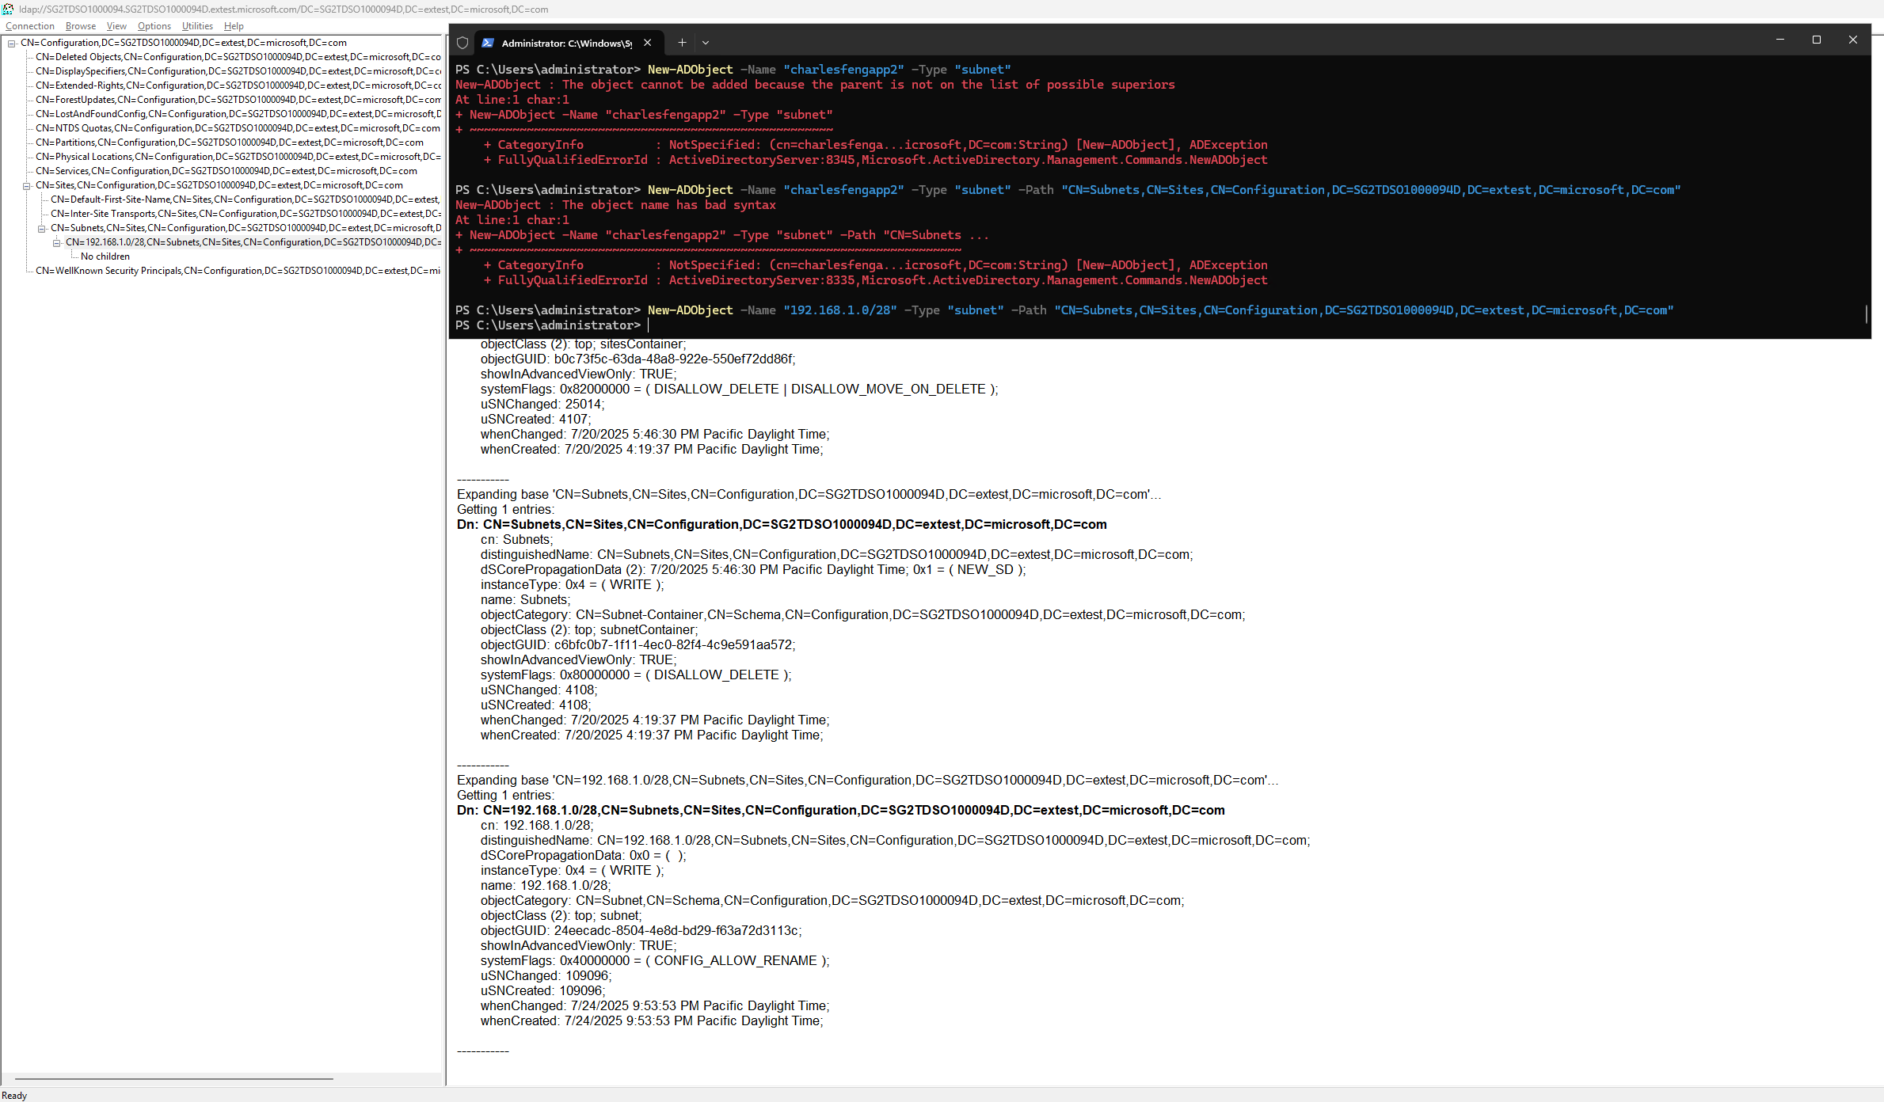The height and width of the screenshot is (1102, 1884).
Task: Click 'Expanding base CN=192.168.1.0/28' line
Action: click(x=867, y=780)
